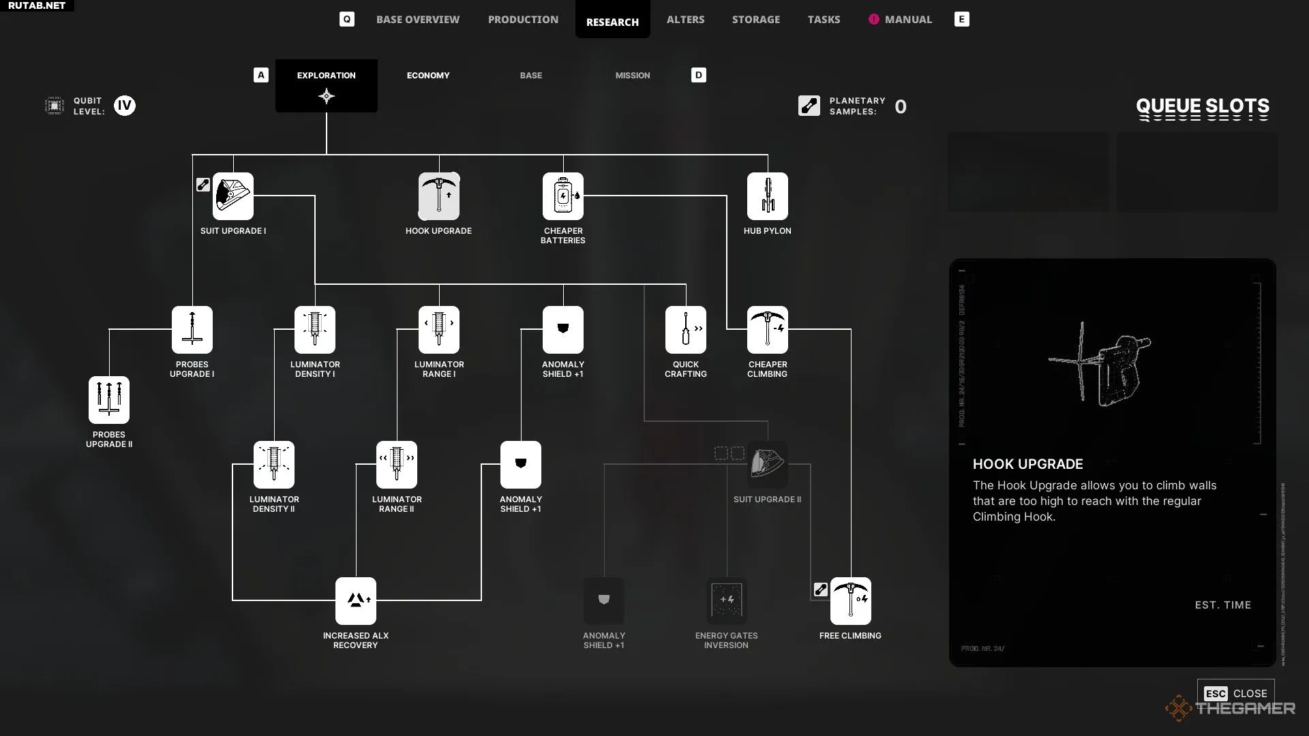Viewport: 1309px width, 736px height.
Task: Click the A previous-category key button
Action: coord(261,75)
